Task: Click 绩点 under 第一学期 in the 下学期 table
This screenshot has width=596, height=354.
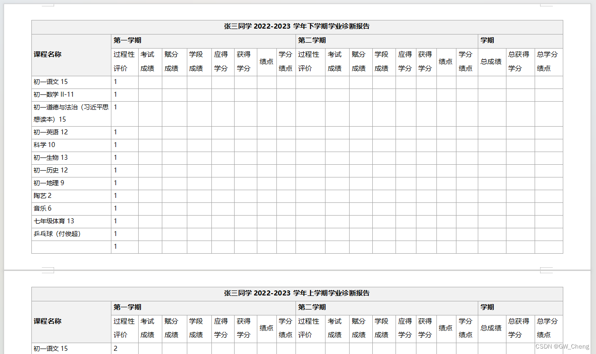Action: (x=266, y=61)
